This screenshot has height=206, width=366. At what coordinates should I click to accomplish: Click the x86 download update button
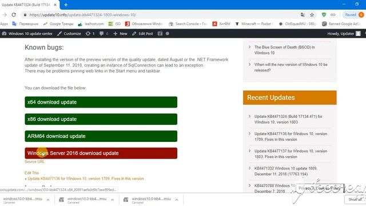click(101, 119)
